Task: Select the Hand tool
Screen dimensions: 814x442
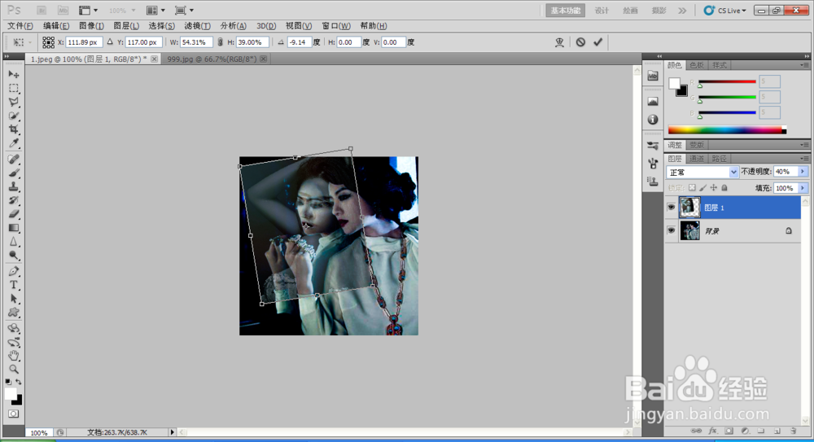Action: (14, 356)
